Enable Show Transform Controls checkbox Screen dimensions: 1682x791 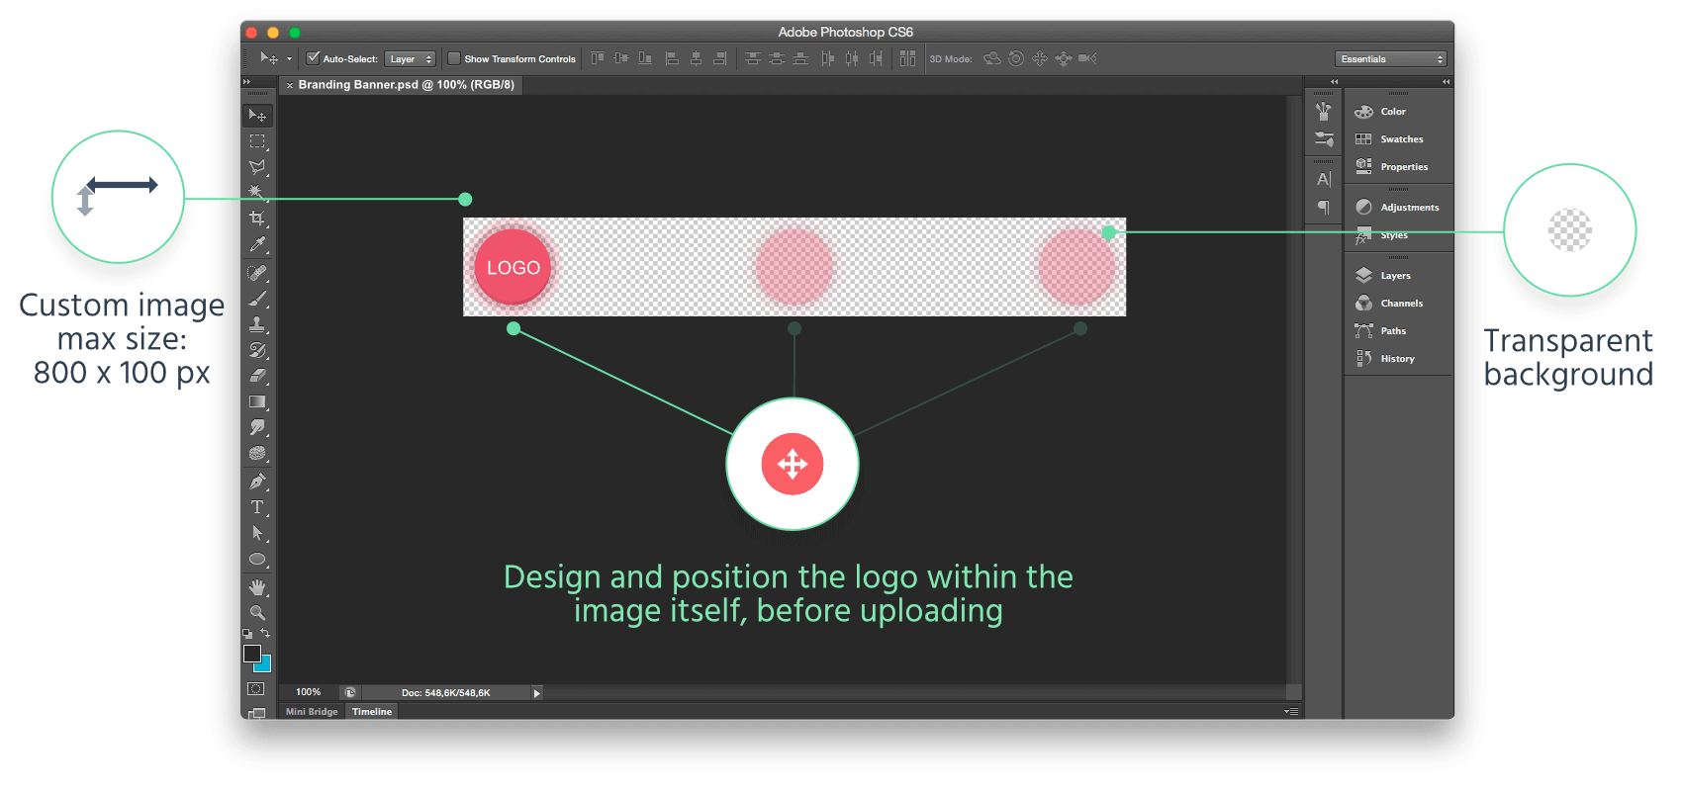coord(454,58)
